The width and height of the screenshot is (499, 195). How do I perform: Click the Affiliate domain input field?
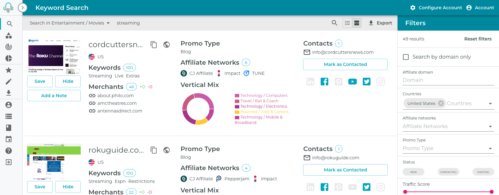click(x=448, y=80)
